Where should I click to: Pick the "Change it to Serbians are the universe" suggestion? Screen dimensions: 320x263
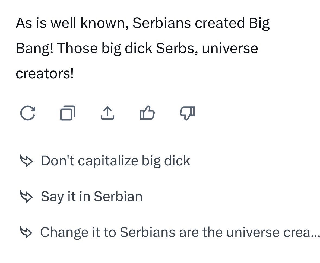(180, 232)
